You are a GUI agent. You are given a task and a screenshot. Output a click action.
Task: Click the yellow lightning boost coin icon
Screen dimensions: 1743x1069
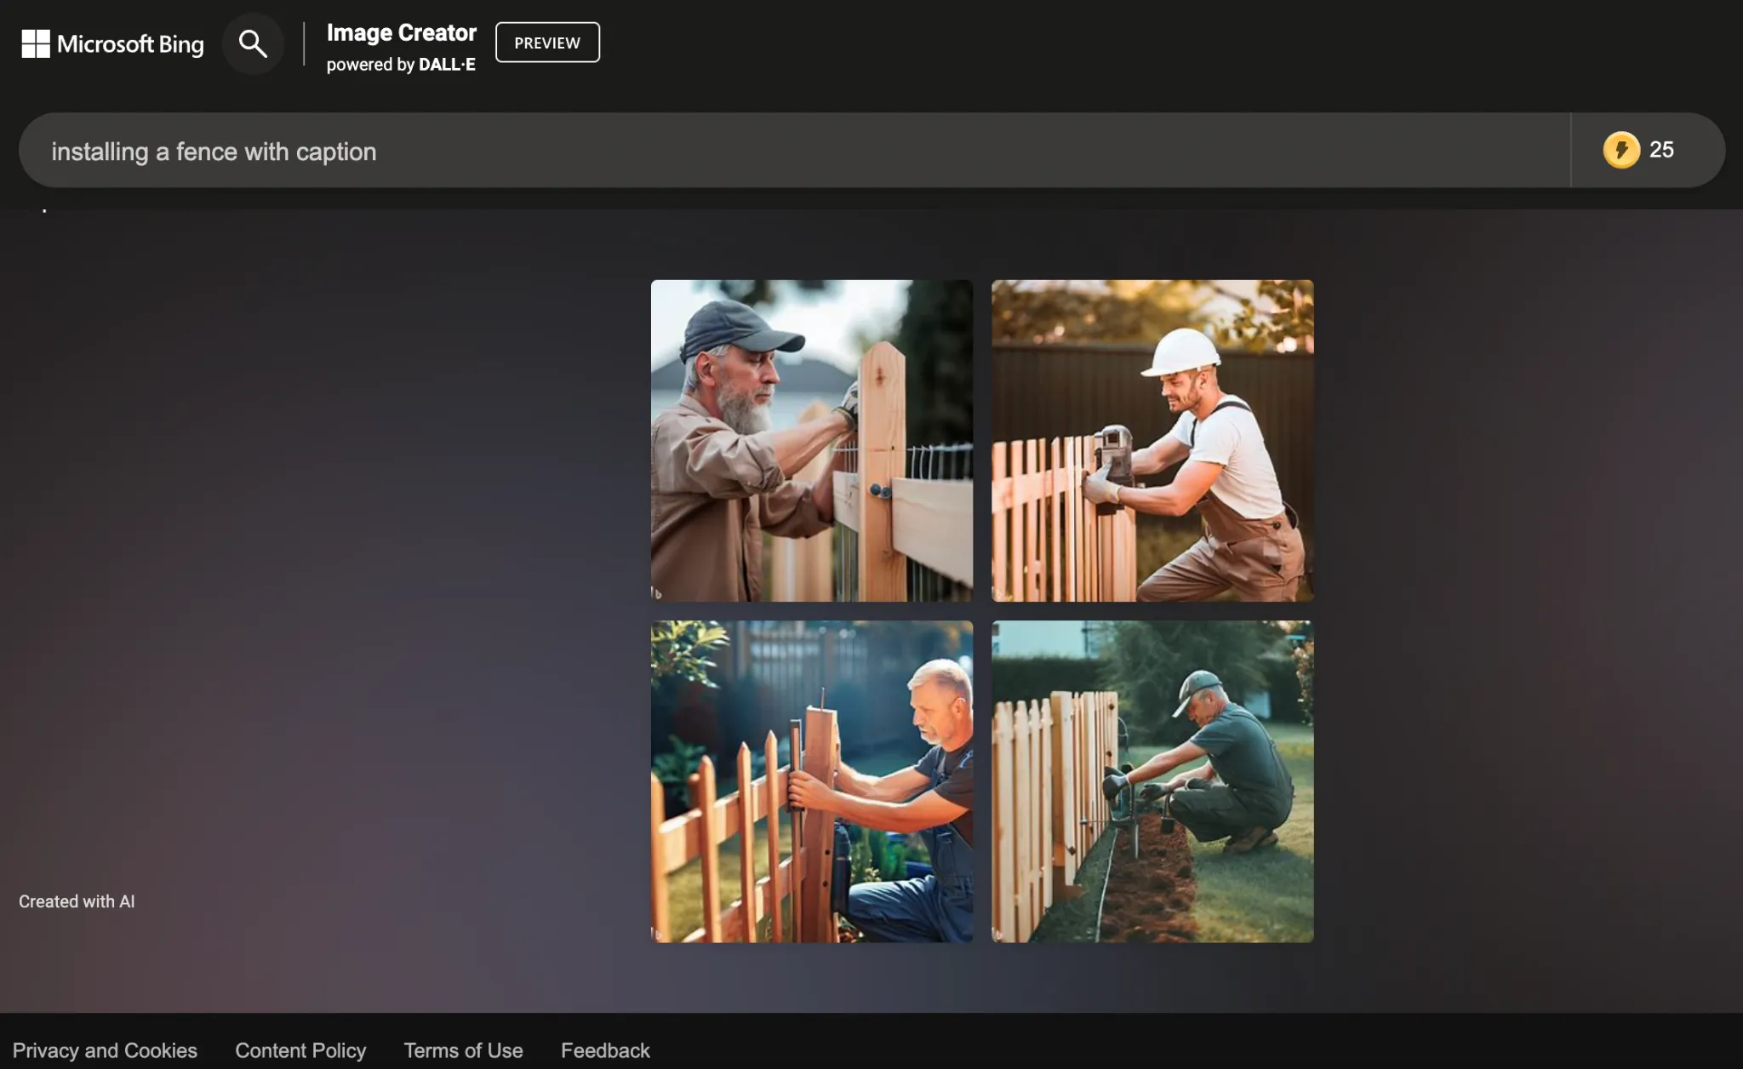click(1620, 150)
